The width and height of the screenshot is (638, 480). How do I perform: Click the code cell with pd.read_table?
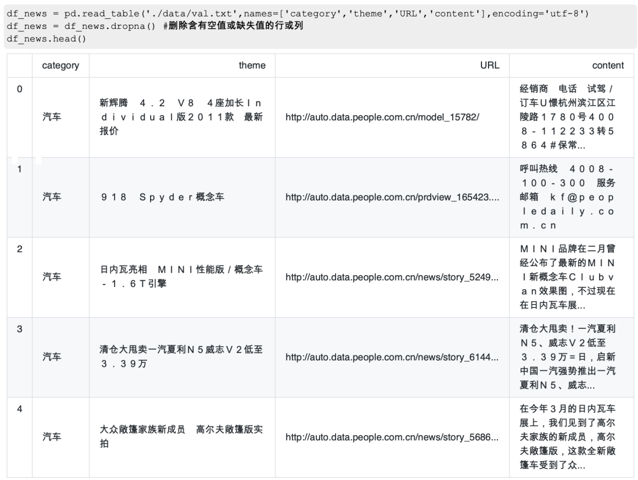pyautogui.click(x=320, y=26)
